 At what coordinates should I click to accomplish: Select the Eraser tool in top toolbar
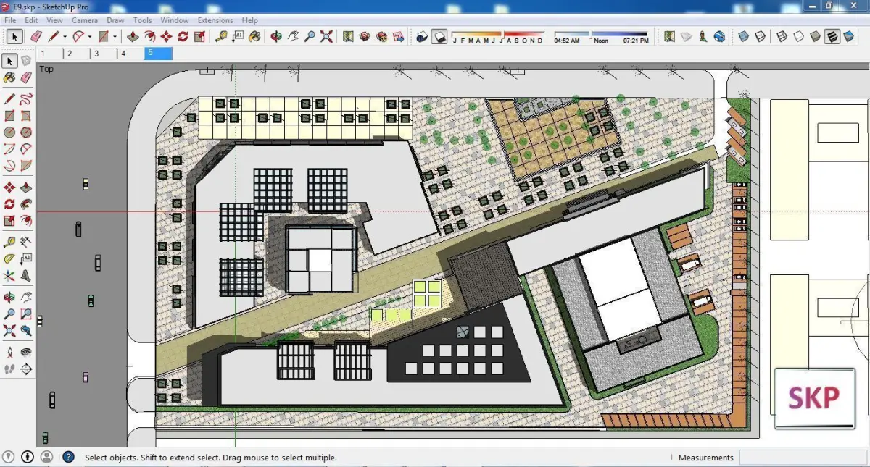click(36, 36)
